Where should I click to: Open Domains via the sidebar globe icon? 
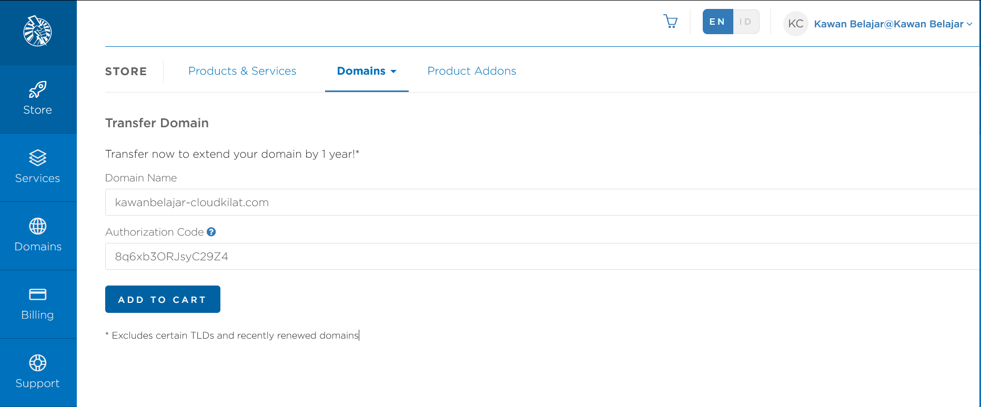[x=37, y=227]
